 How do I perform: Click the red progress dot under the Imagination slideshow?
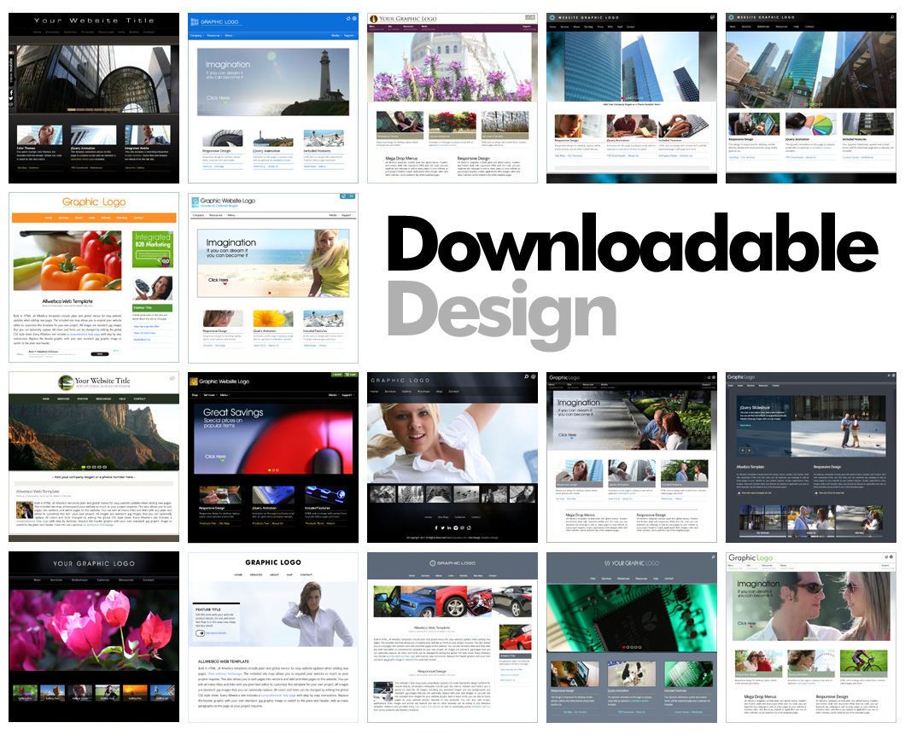click(269, 293)
